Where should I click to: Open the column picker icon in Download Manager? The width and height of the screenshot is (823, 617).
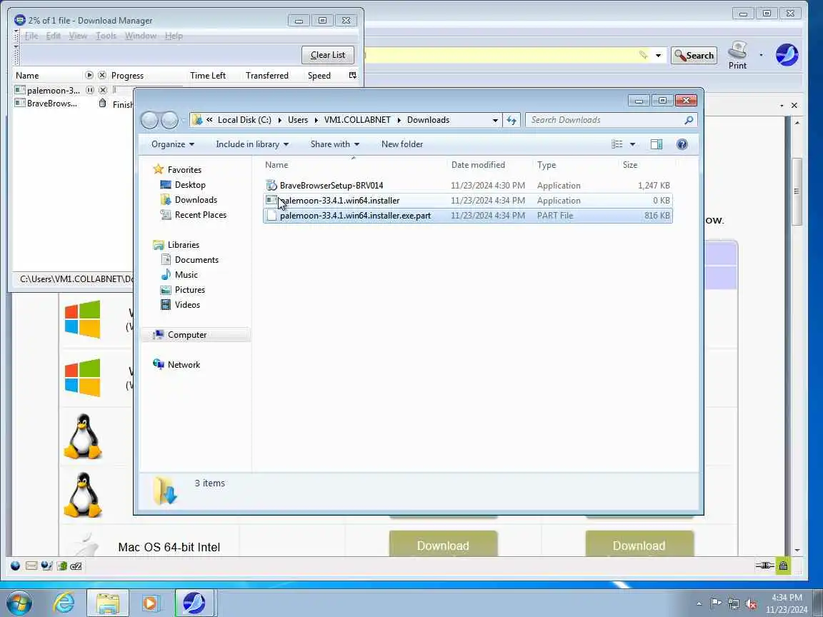click(x=353, y=76)
